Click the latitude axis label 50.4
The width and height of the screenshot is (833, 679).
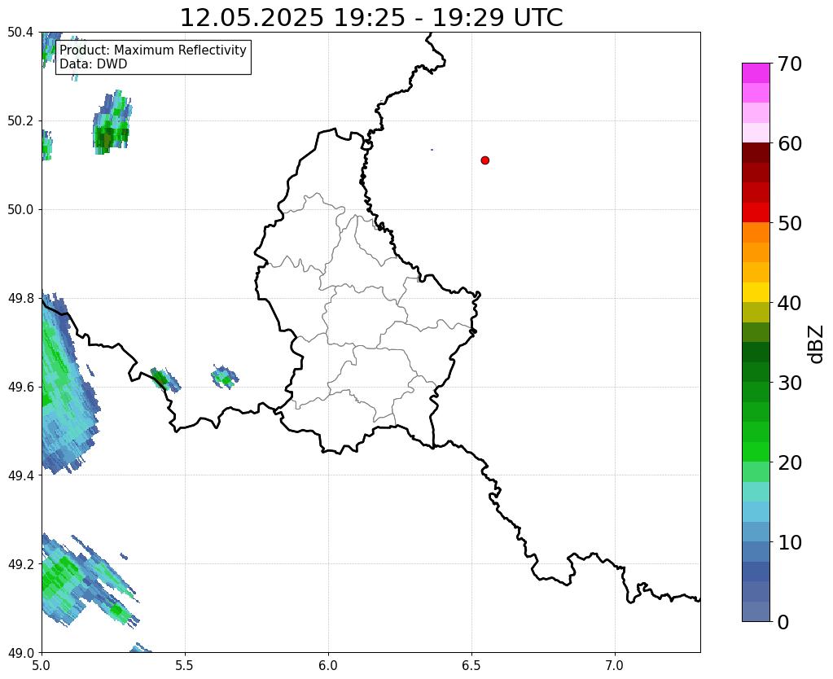(20, 33)
